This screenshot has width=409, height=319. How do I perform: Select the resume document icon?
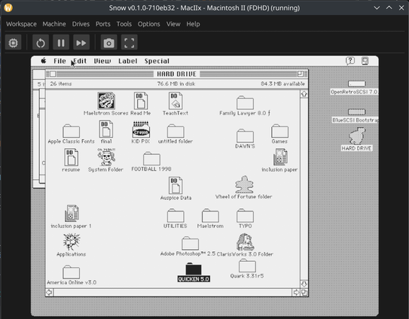(71, 157)
